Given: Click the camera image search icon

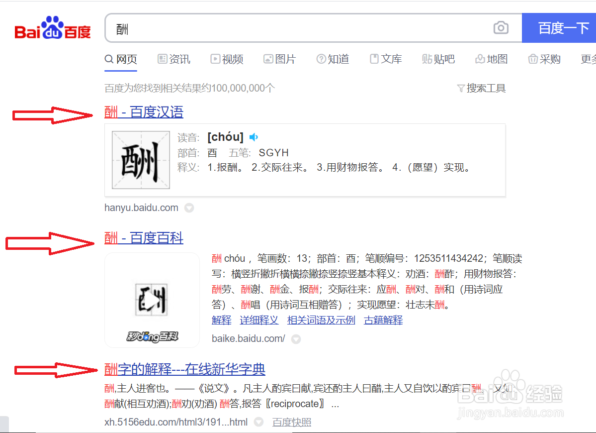Looking at the screenshot, I should 501,28.
